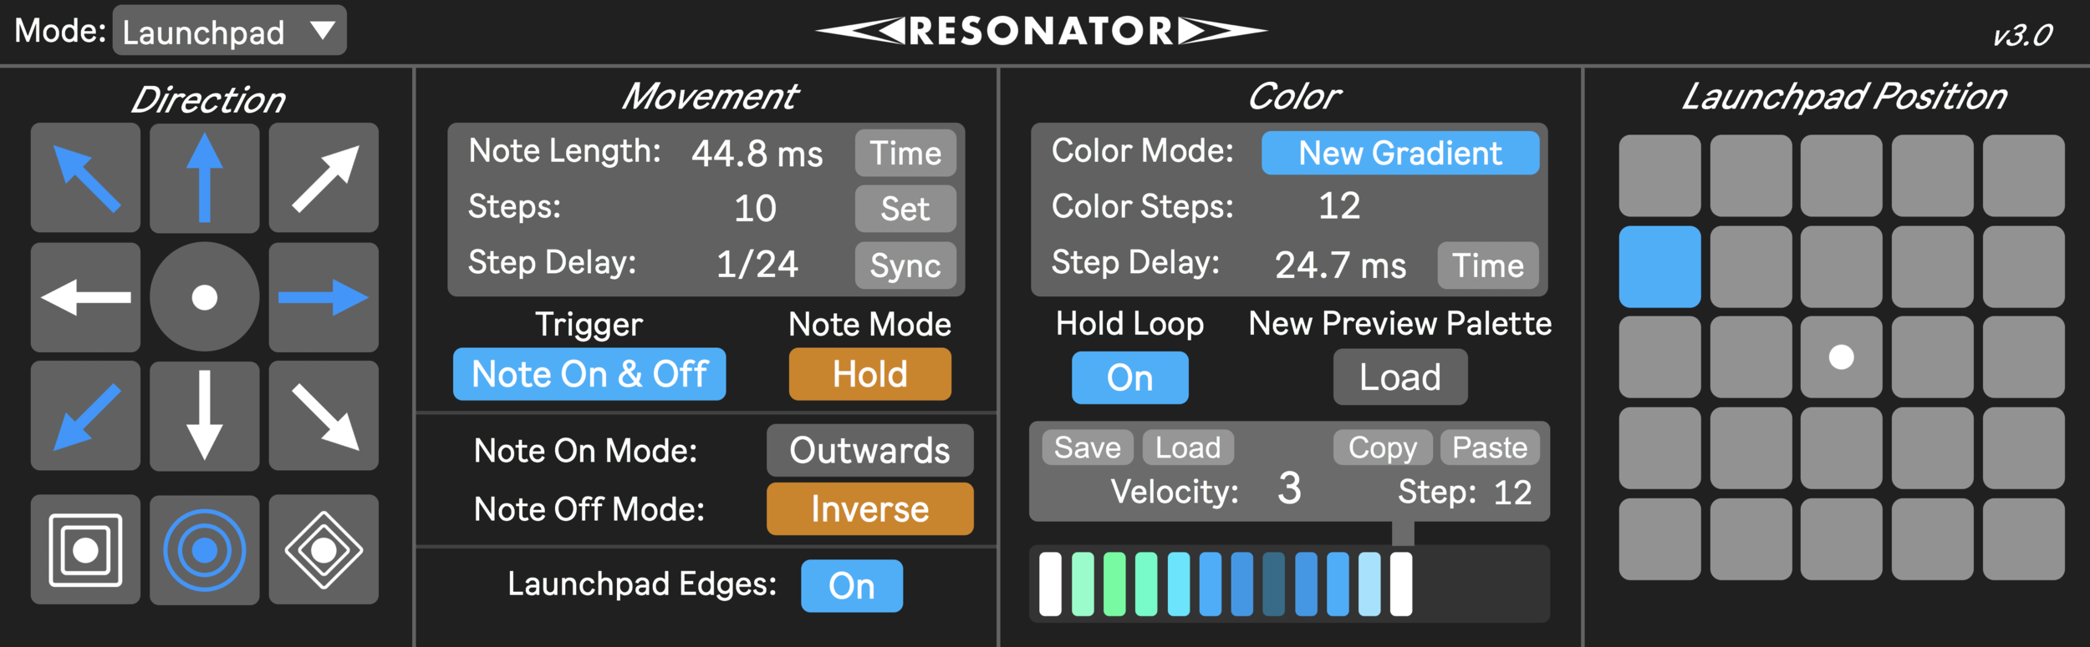Open the Mode Launchpad dropdown
The height and width of the screenshot is (647, 2090).
229,31
